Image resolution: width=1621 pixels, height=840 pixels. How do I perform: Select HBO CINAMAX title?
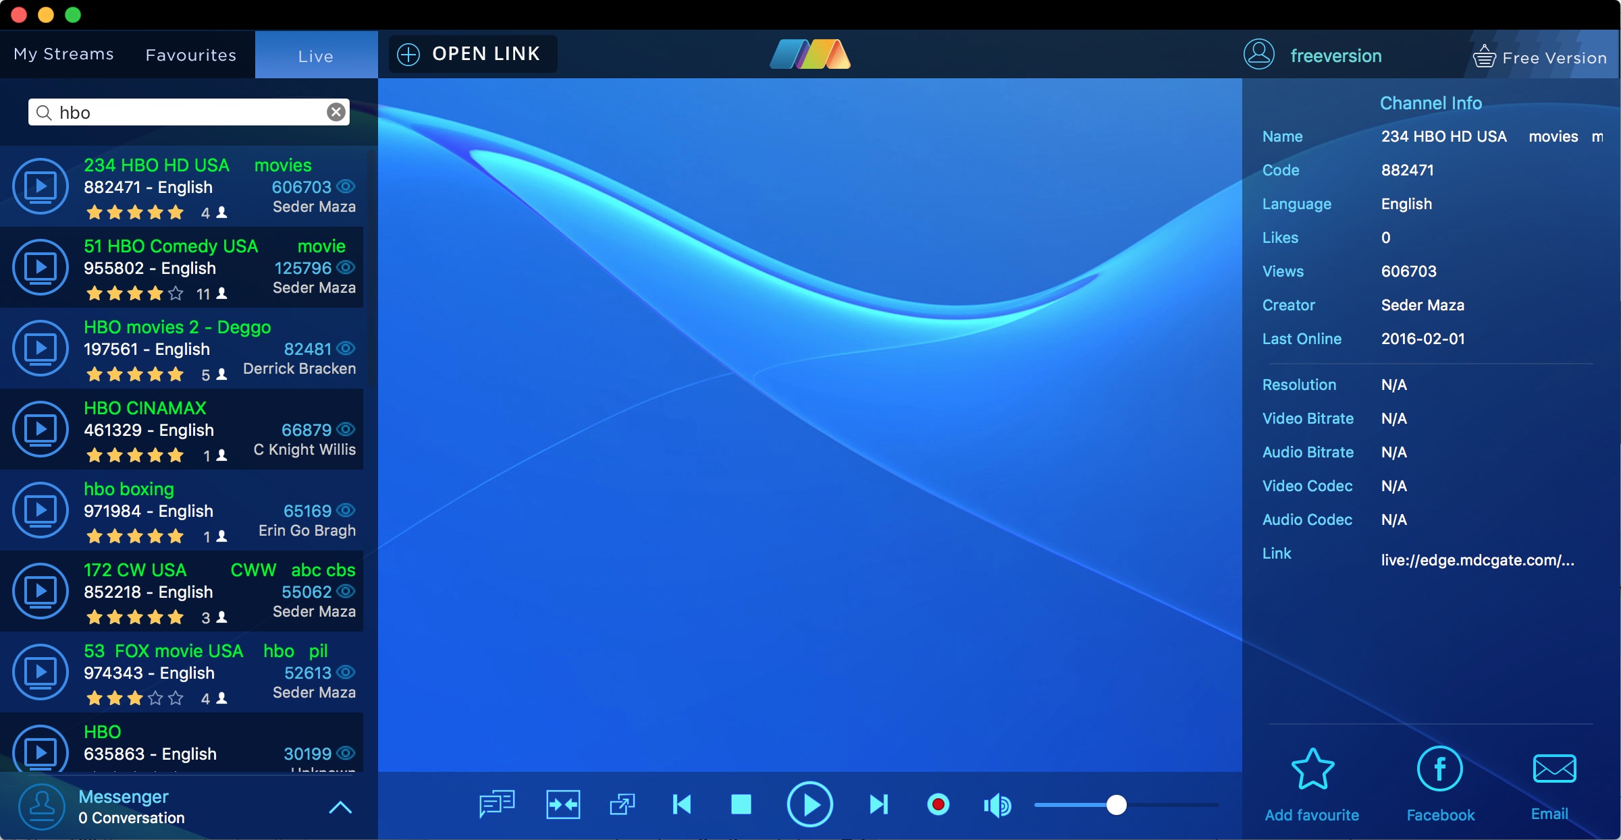tap(145, 408)
